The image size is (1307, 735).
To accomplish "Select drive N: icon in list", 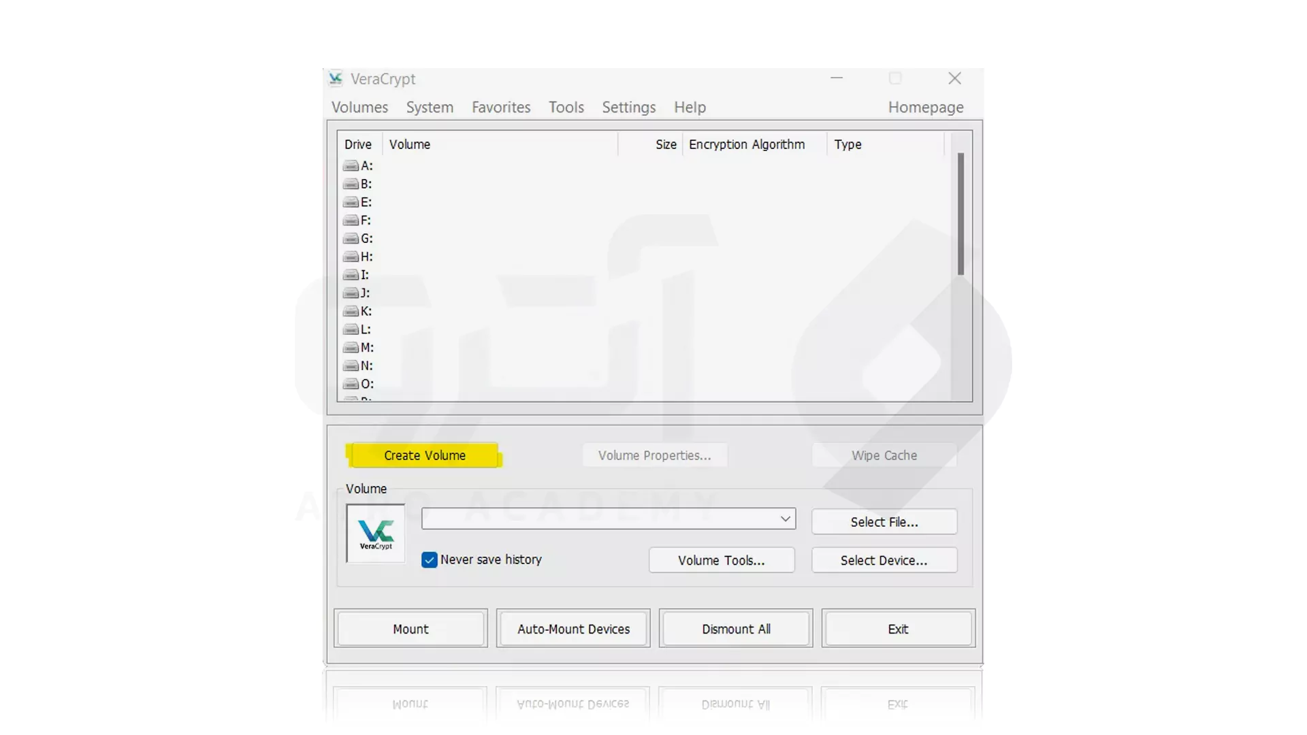I will [x=351, y=365].
